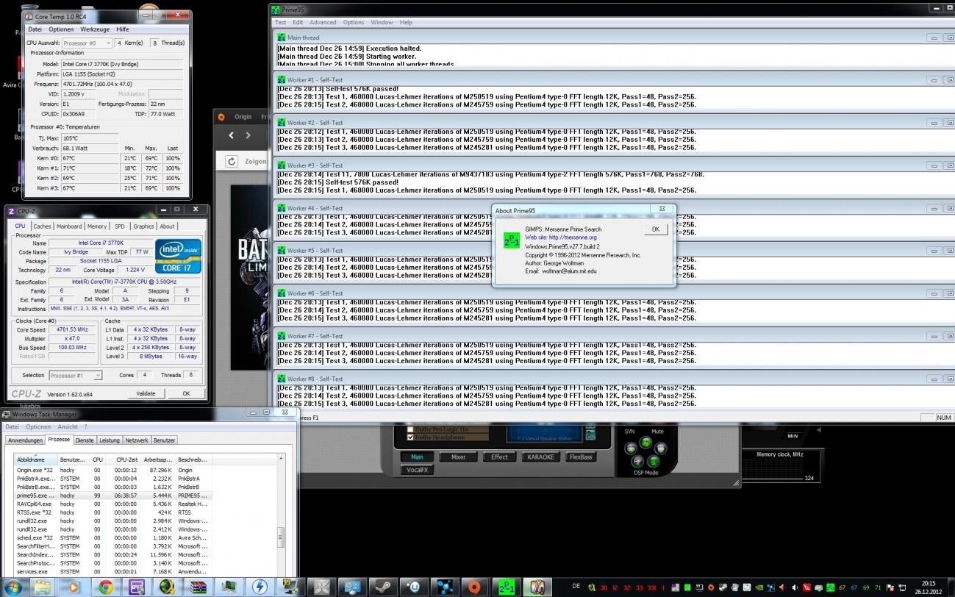The width and height of the screenshot is (955, 597).
Task: Switch to the Memory tab in CPU-Z
Action: click(x=97, y=226)
